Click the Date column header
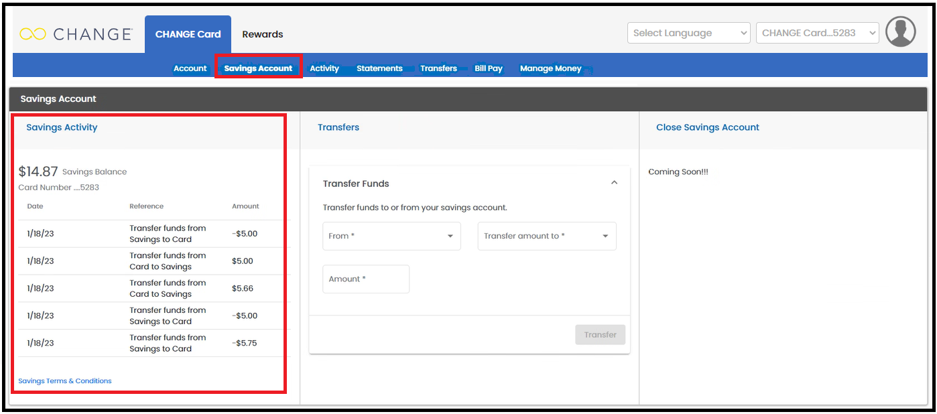This screenshot has width=937, height=414. pos(35,206)
